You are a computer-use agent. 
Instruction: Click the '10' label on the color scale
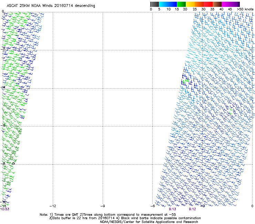click(x=169, y=9)
